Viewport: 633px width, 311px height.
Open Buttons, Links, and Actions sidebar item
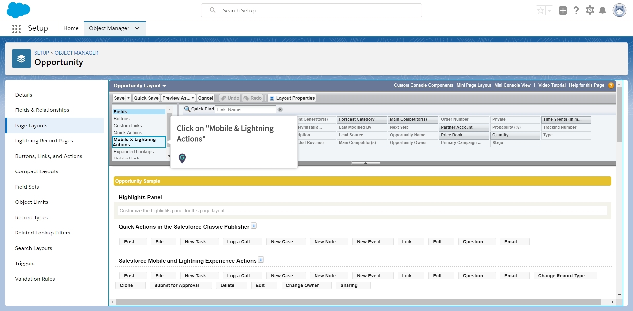click(x=49, y=156)
